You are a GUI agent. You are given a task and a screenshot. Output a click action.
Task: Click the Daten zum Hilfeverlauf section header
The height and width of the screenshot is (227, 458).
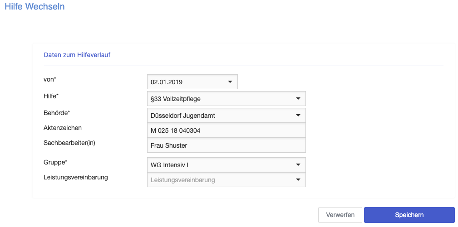77,55
